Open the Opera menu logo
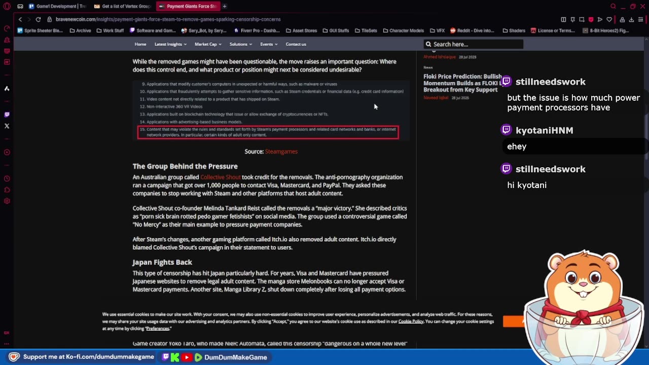 7,6
